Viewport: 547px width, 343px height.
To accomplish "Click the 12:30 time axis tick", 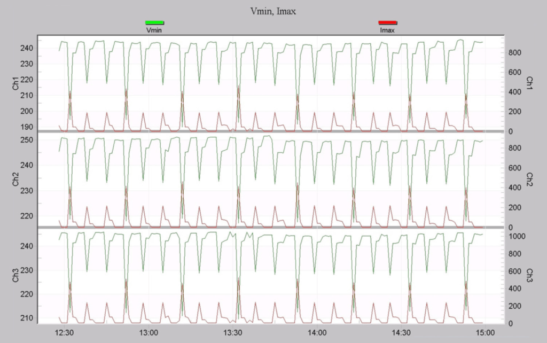I will click(64, 332).
